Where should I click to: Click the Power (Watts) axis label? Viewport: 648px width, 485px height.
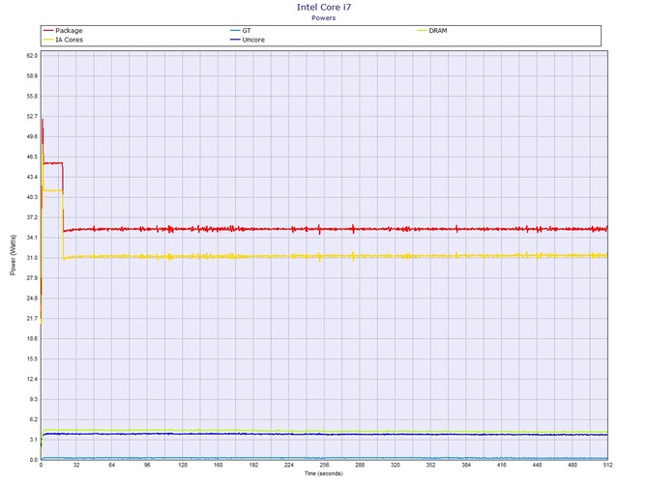pos(13,255)
